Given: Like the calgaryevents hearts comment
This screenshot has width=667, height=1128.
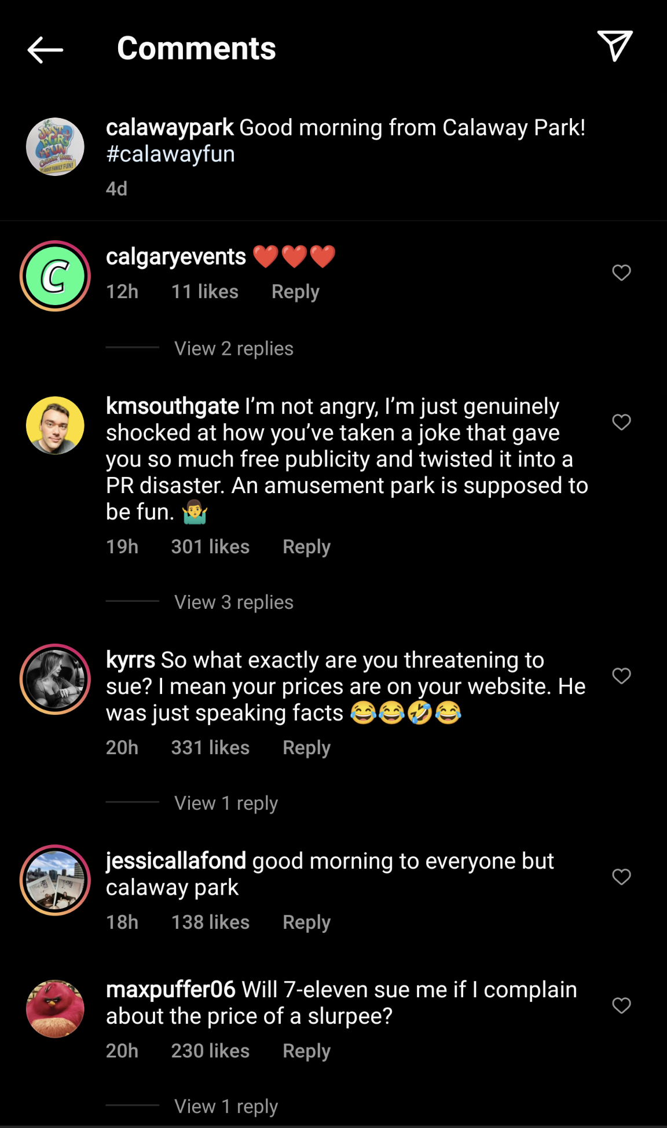Looking at the screenshot, I should pos(621,273).
